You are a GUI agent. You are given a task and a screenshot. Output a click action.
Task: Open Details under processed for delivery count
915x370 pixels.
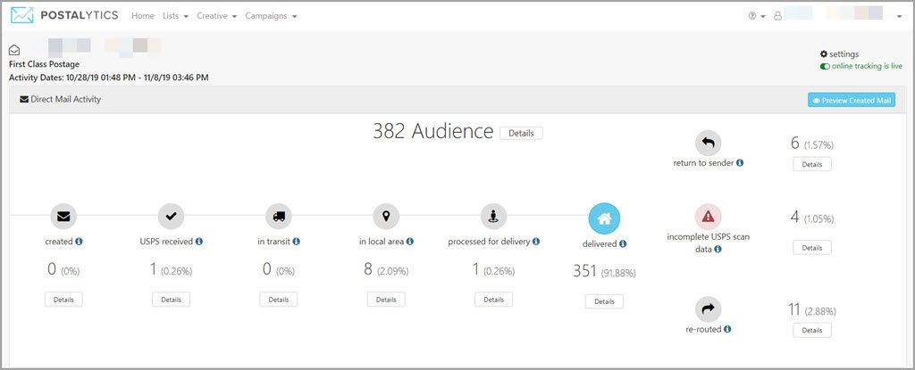point(493,299)
